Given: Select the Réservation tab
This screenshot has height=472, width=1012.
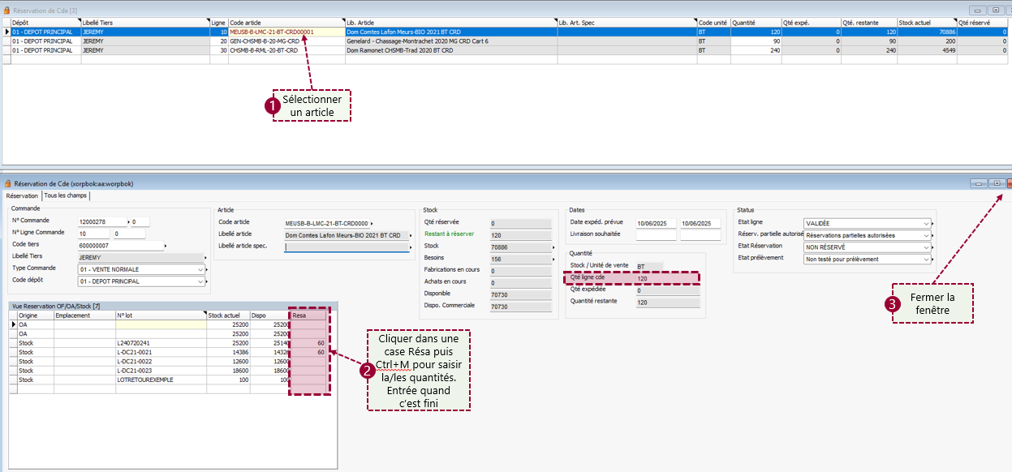Looking at the screenshot, I should point(22,195).
